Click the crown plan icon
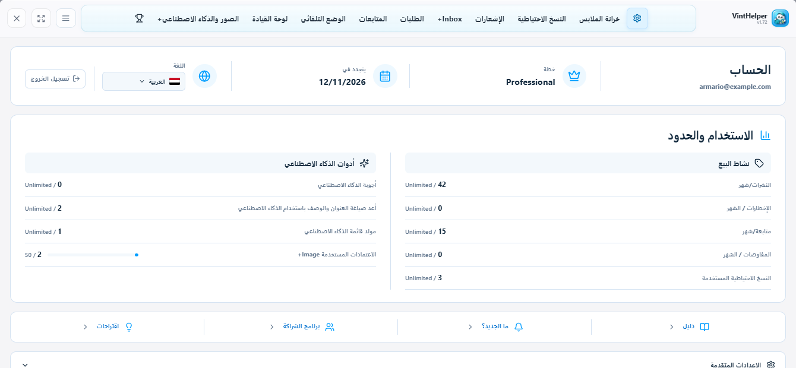796x368 pixels. pyautogui.click(x=574, y=76)
